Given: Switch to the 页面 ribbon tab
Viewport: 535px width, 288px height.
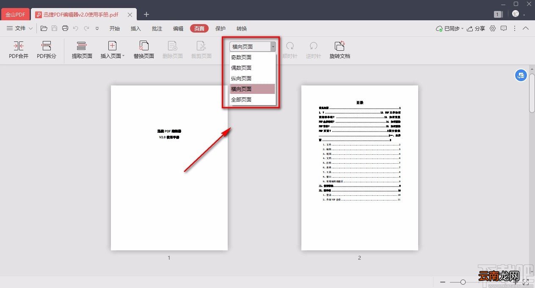Looking at the screenshot, I should (199, 28).
